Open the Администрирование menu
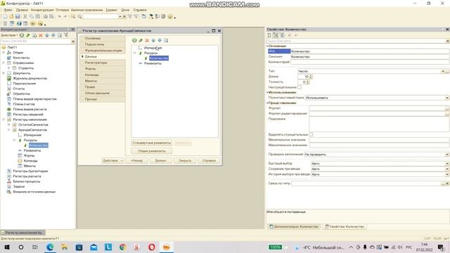 [86, 10]
